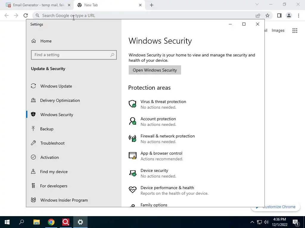305x228 pixels.
Task: Click the App & browser control warning icon
Action: pos(133,156)
